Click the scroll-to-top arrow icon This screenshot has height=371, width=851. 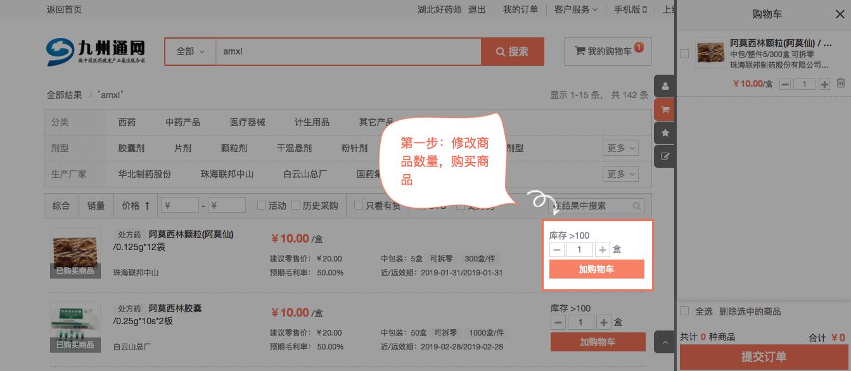(665, 343)
